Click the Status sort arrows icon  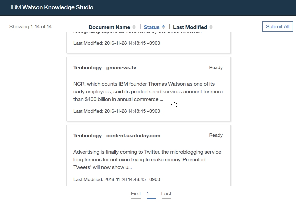163,27
